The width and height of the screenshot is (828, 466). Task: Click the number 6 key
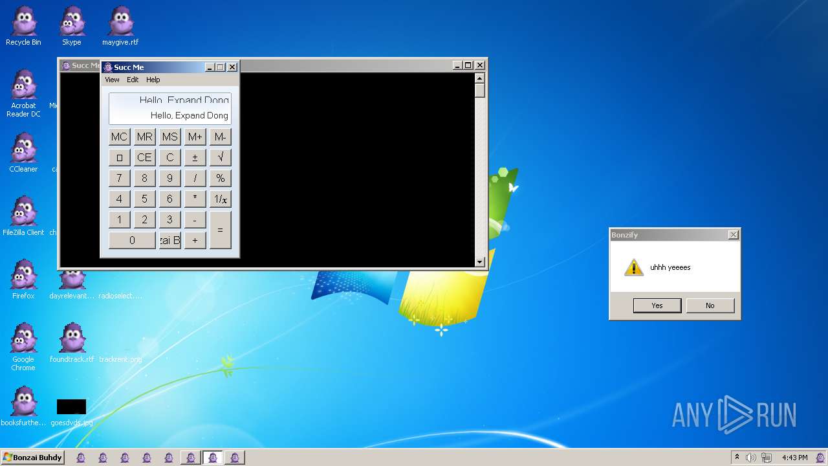tap(169, 199)
